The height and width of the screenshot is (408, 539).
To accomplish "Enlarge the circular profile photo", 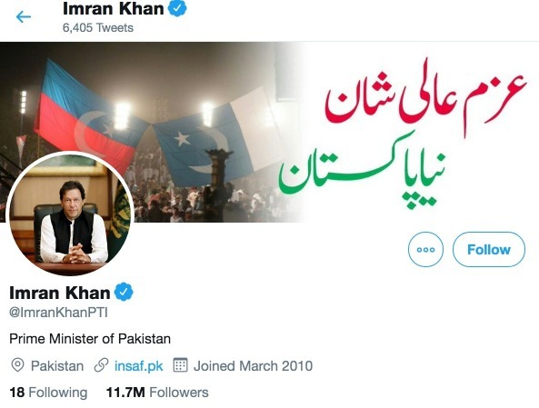I will point(70,214).
